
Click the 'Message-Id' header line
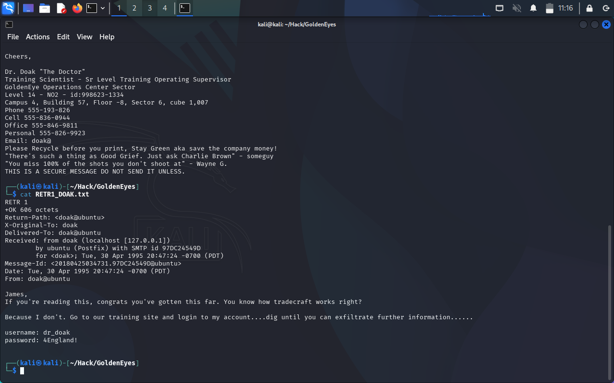coord(93,264)
